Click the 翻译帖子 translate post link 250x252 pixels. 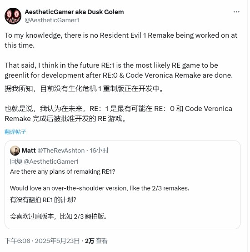point(15,132)
